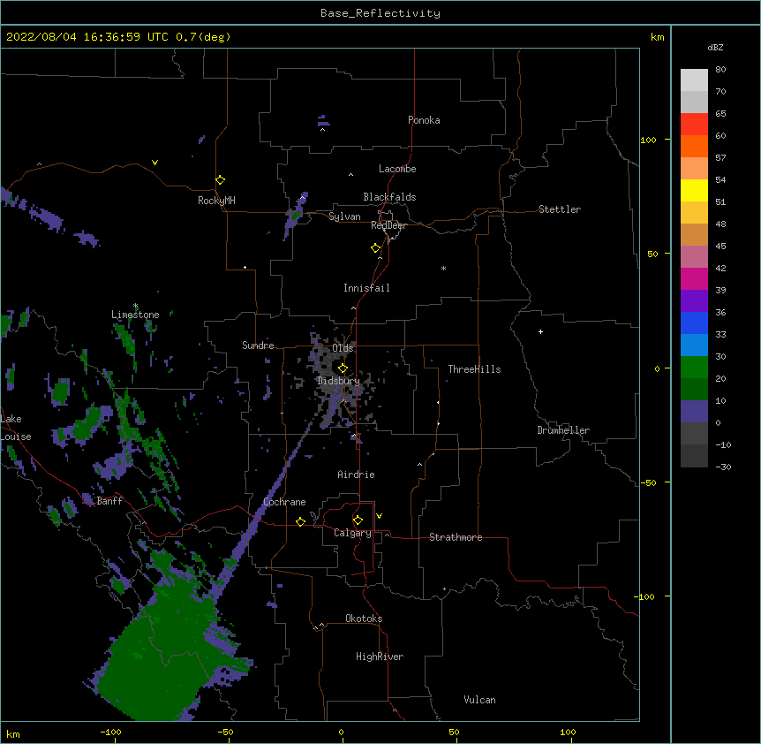Click the white asterisk east of Innisfail
The width and height of the screenshot is (761, 744).
coord(443,269)
